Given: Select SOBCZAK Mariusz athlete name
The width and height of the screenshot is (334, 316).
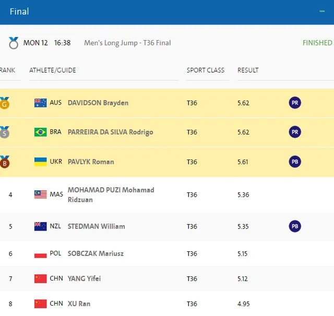Looking at the screenshot, I should pos(96,253).
